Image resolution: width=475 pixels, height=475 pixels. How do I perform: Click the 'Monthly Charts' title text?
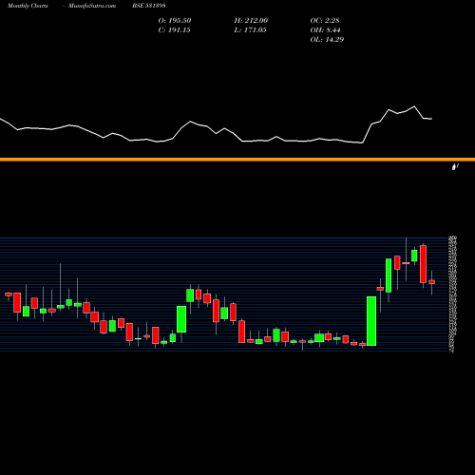[28, 6]
